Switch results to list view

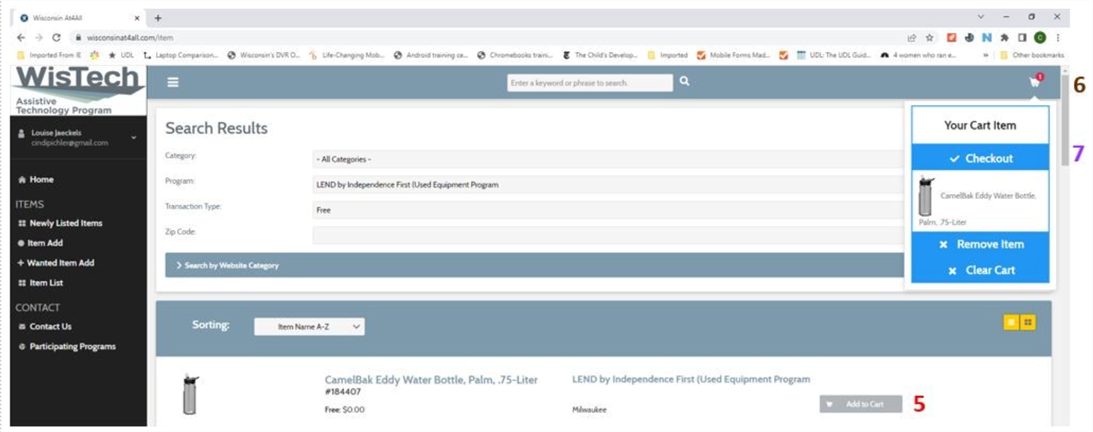[x=1011, y=322]
